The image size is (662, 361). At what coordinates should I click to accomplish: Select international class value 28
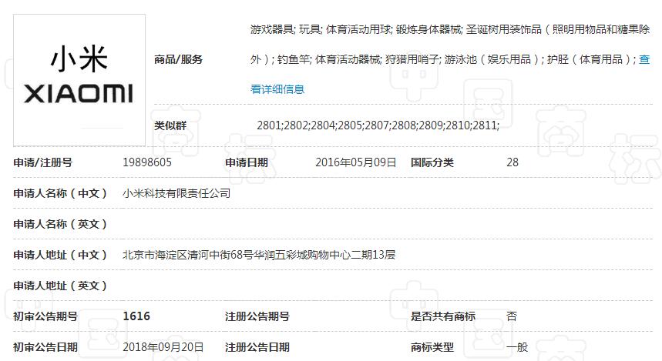pyautogui.click(x=512, y=162)
